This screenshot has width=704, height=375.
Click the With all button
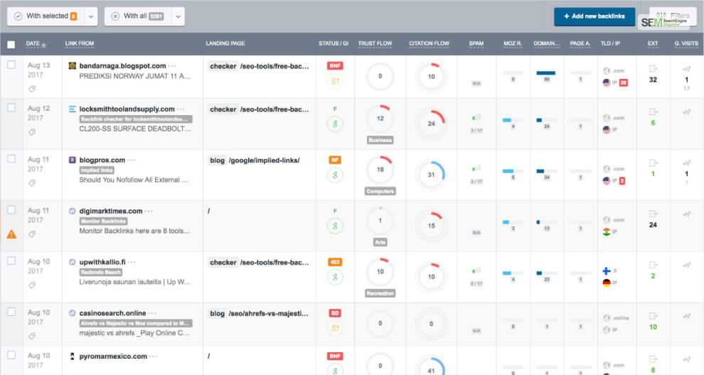(139, 16)
